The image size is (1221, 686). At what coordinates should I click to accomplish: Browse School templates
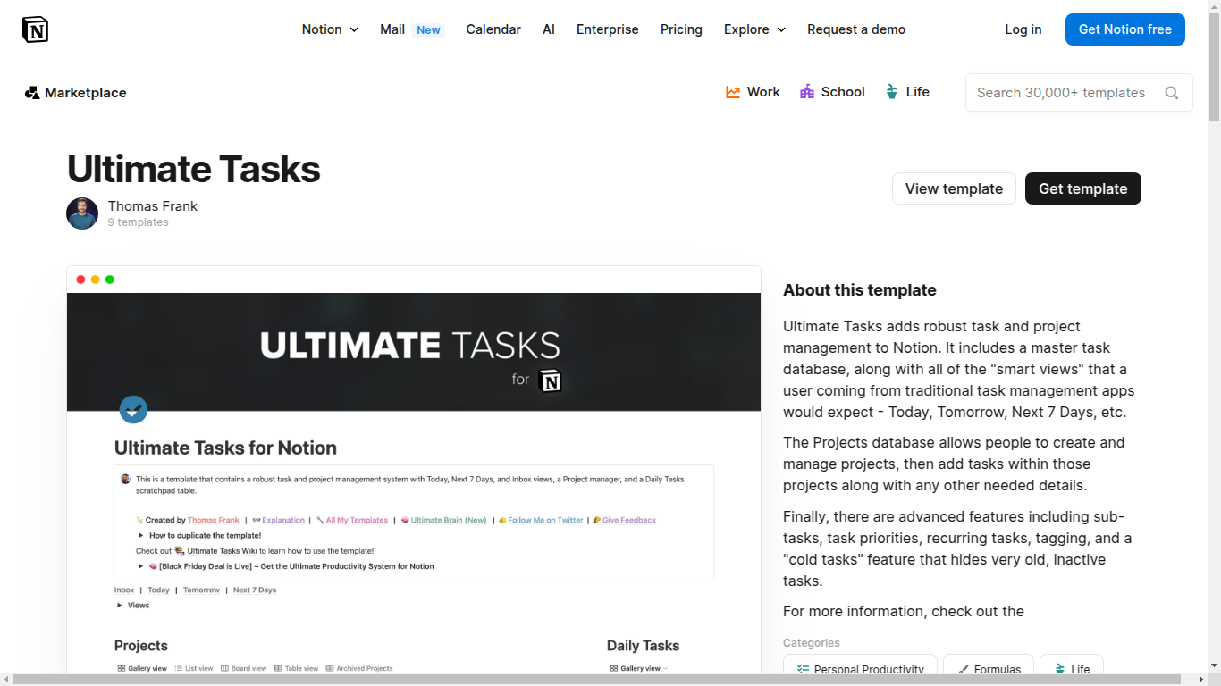click(832, 92)
